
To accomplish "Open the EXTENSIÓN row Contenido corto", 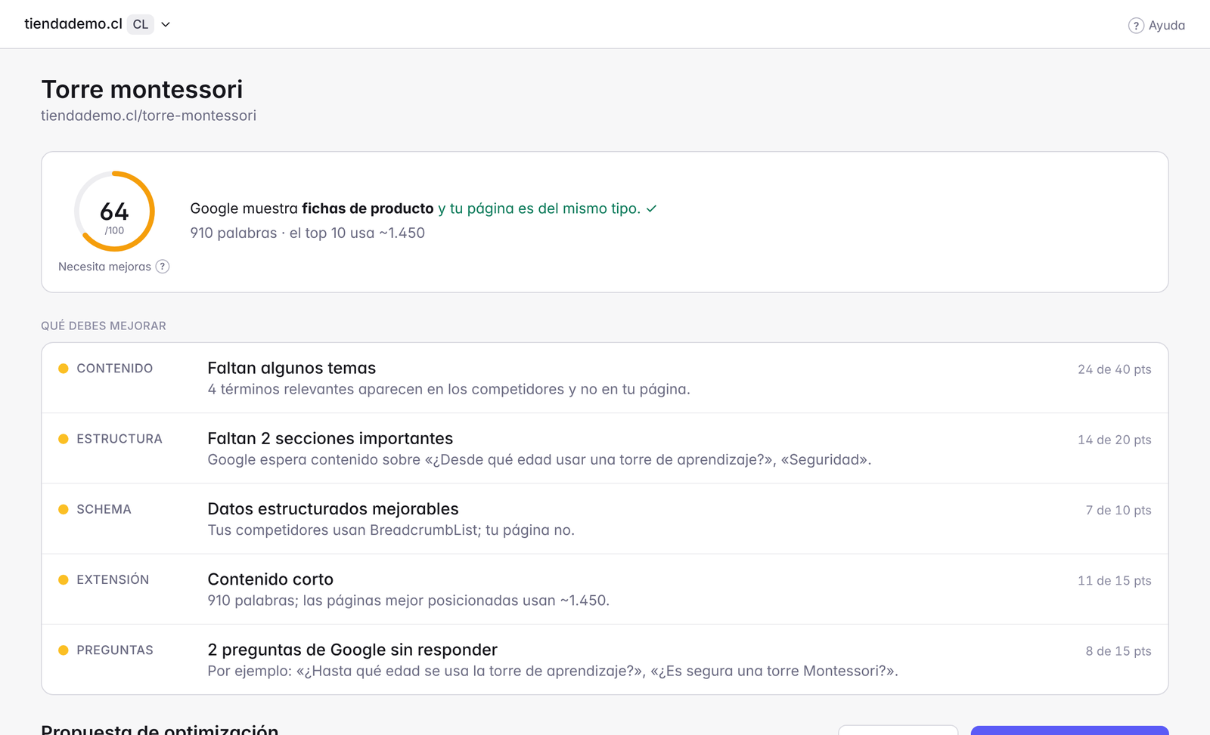I will point(605,588).
